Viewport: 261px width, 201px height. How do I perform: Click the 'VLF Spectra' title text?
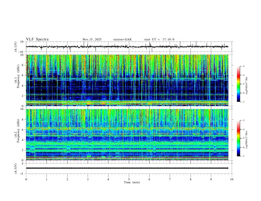click(37, 39)
